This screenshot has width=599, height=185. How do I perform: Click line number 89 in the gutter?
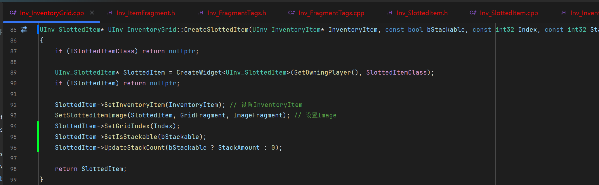13,73
